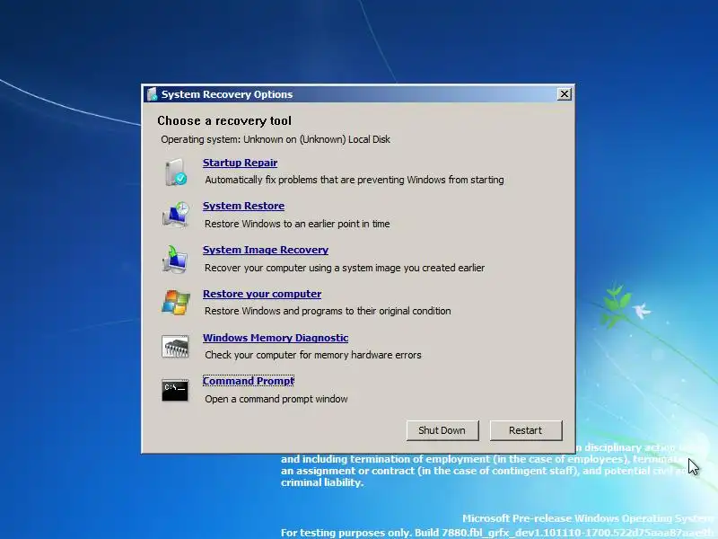Open the System Restore link

point(243,206)
